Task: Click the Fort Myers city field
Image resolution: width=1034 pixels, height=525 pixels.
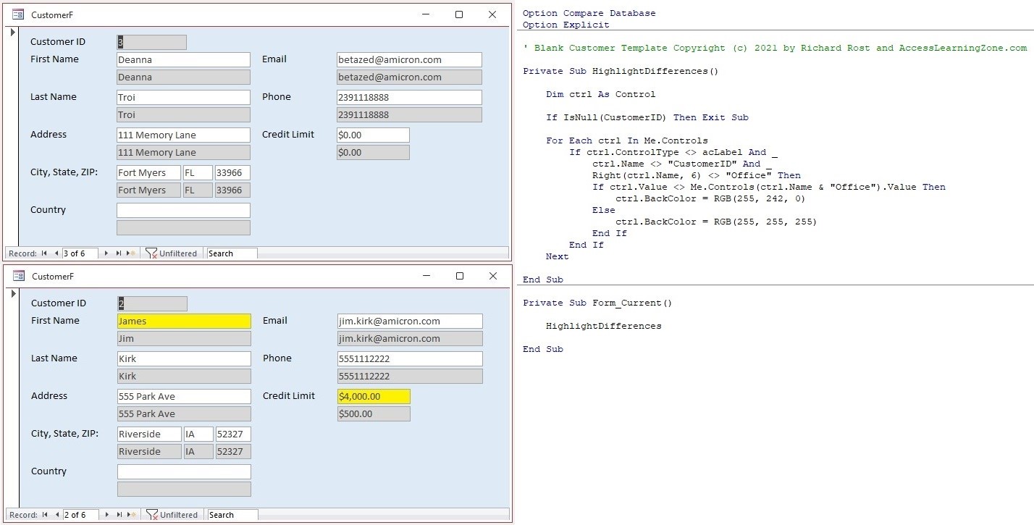Action: pyautogui.click(x=148, y=172)
